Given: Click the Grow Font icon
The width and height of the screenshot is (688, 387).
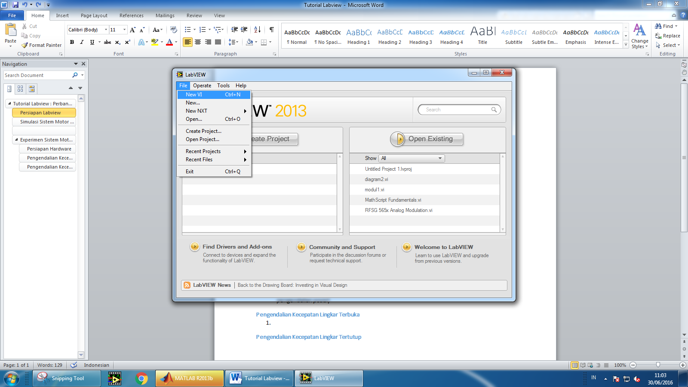Looking at the screenshot, I should (x=133, y=30).
